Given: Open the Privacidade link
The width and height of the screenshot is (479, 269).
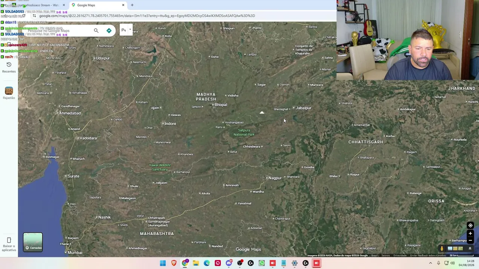Looking at the screenshot, I should click(400, 256).
